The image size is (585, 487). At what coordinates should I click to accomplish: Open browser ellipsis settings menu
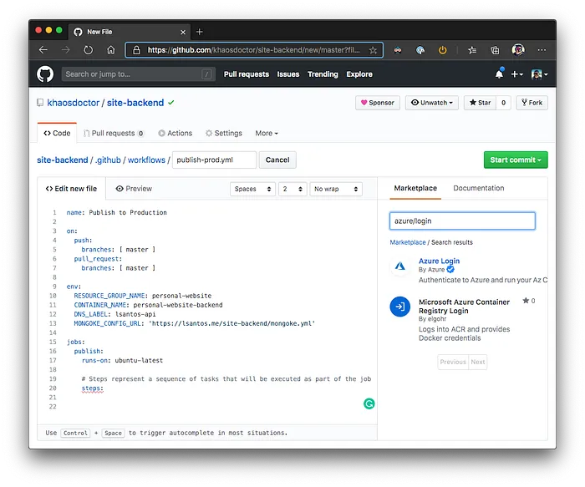click(x=542, y=50)
